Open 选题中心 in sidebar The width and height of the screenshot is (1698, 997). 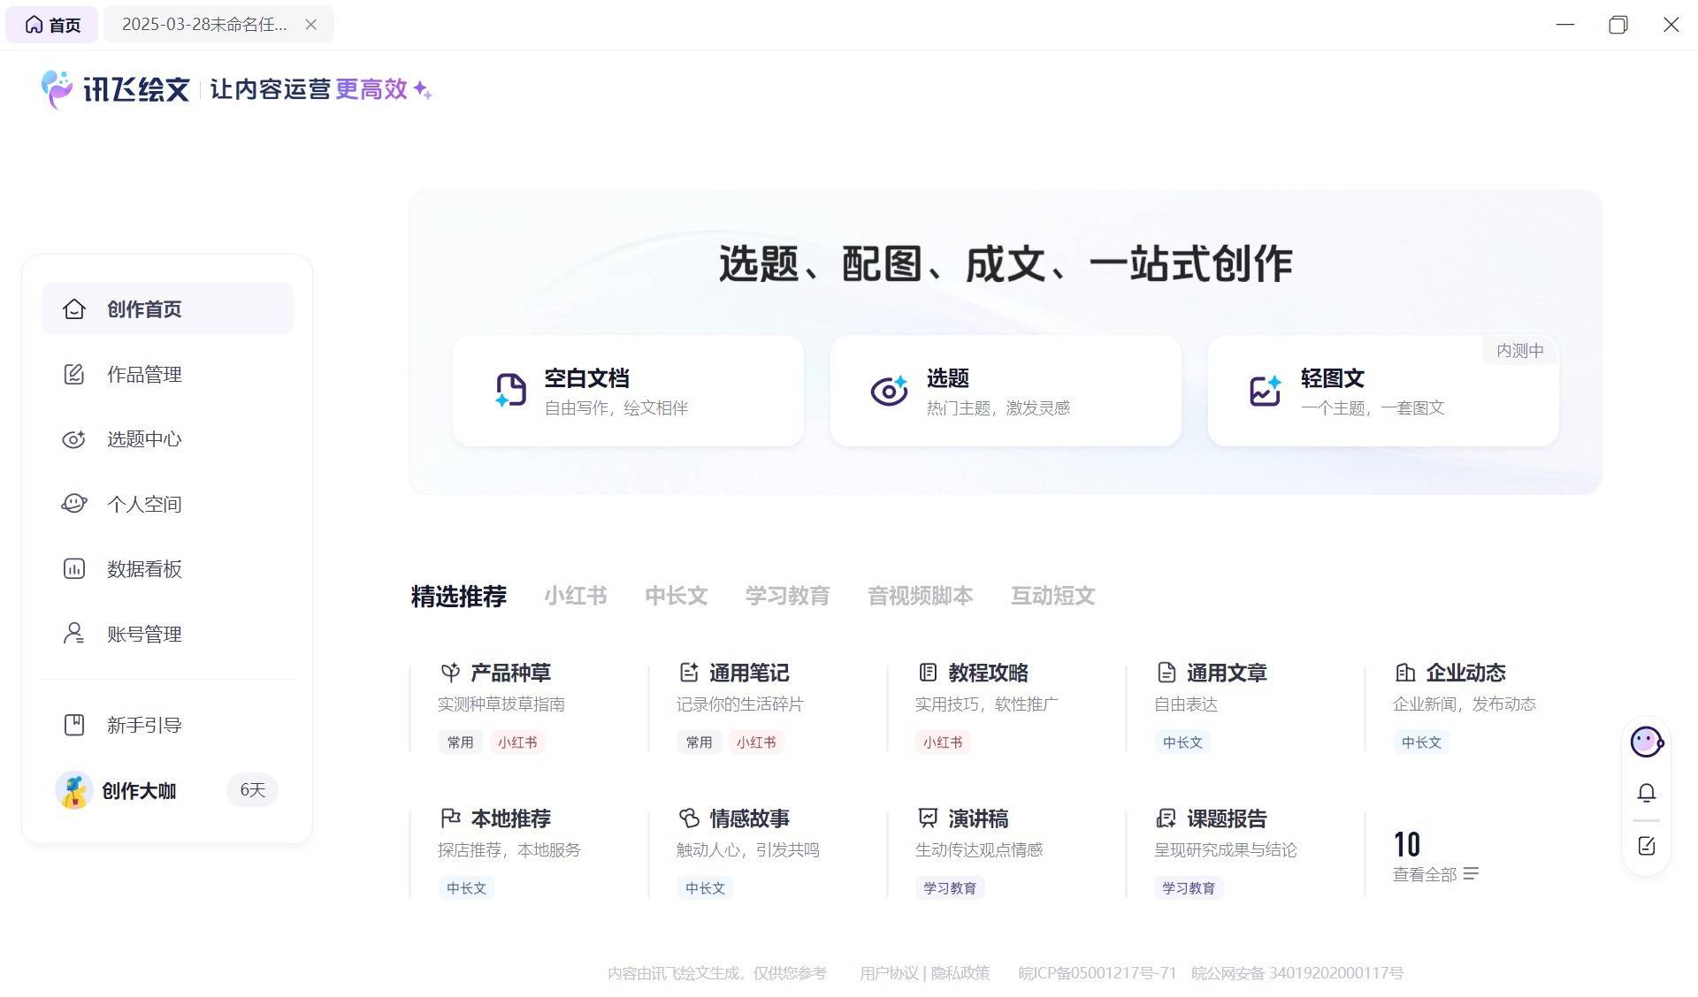tap(167, 439)
